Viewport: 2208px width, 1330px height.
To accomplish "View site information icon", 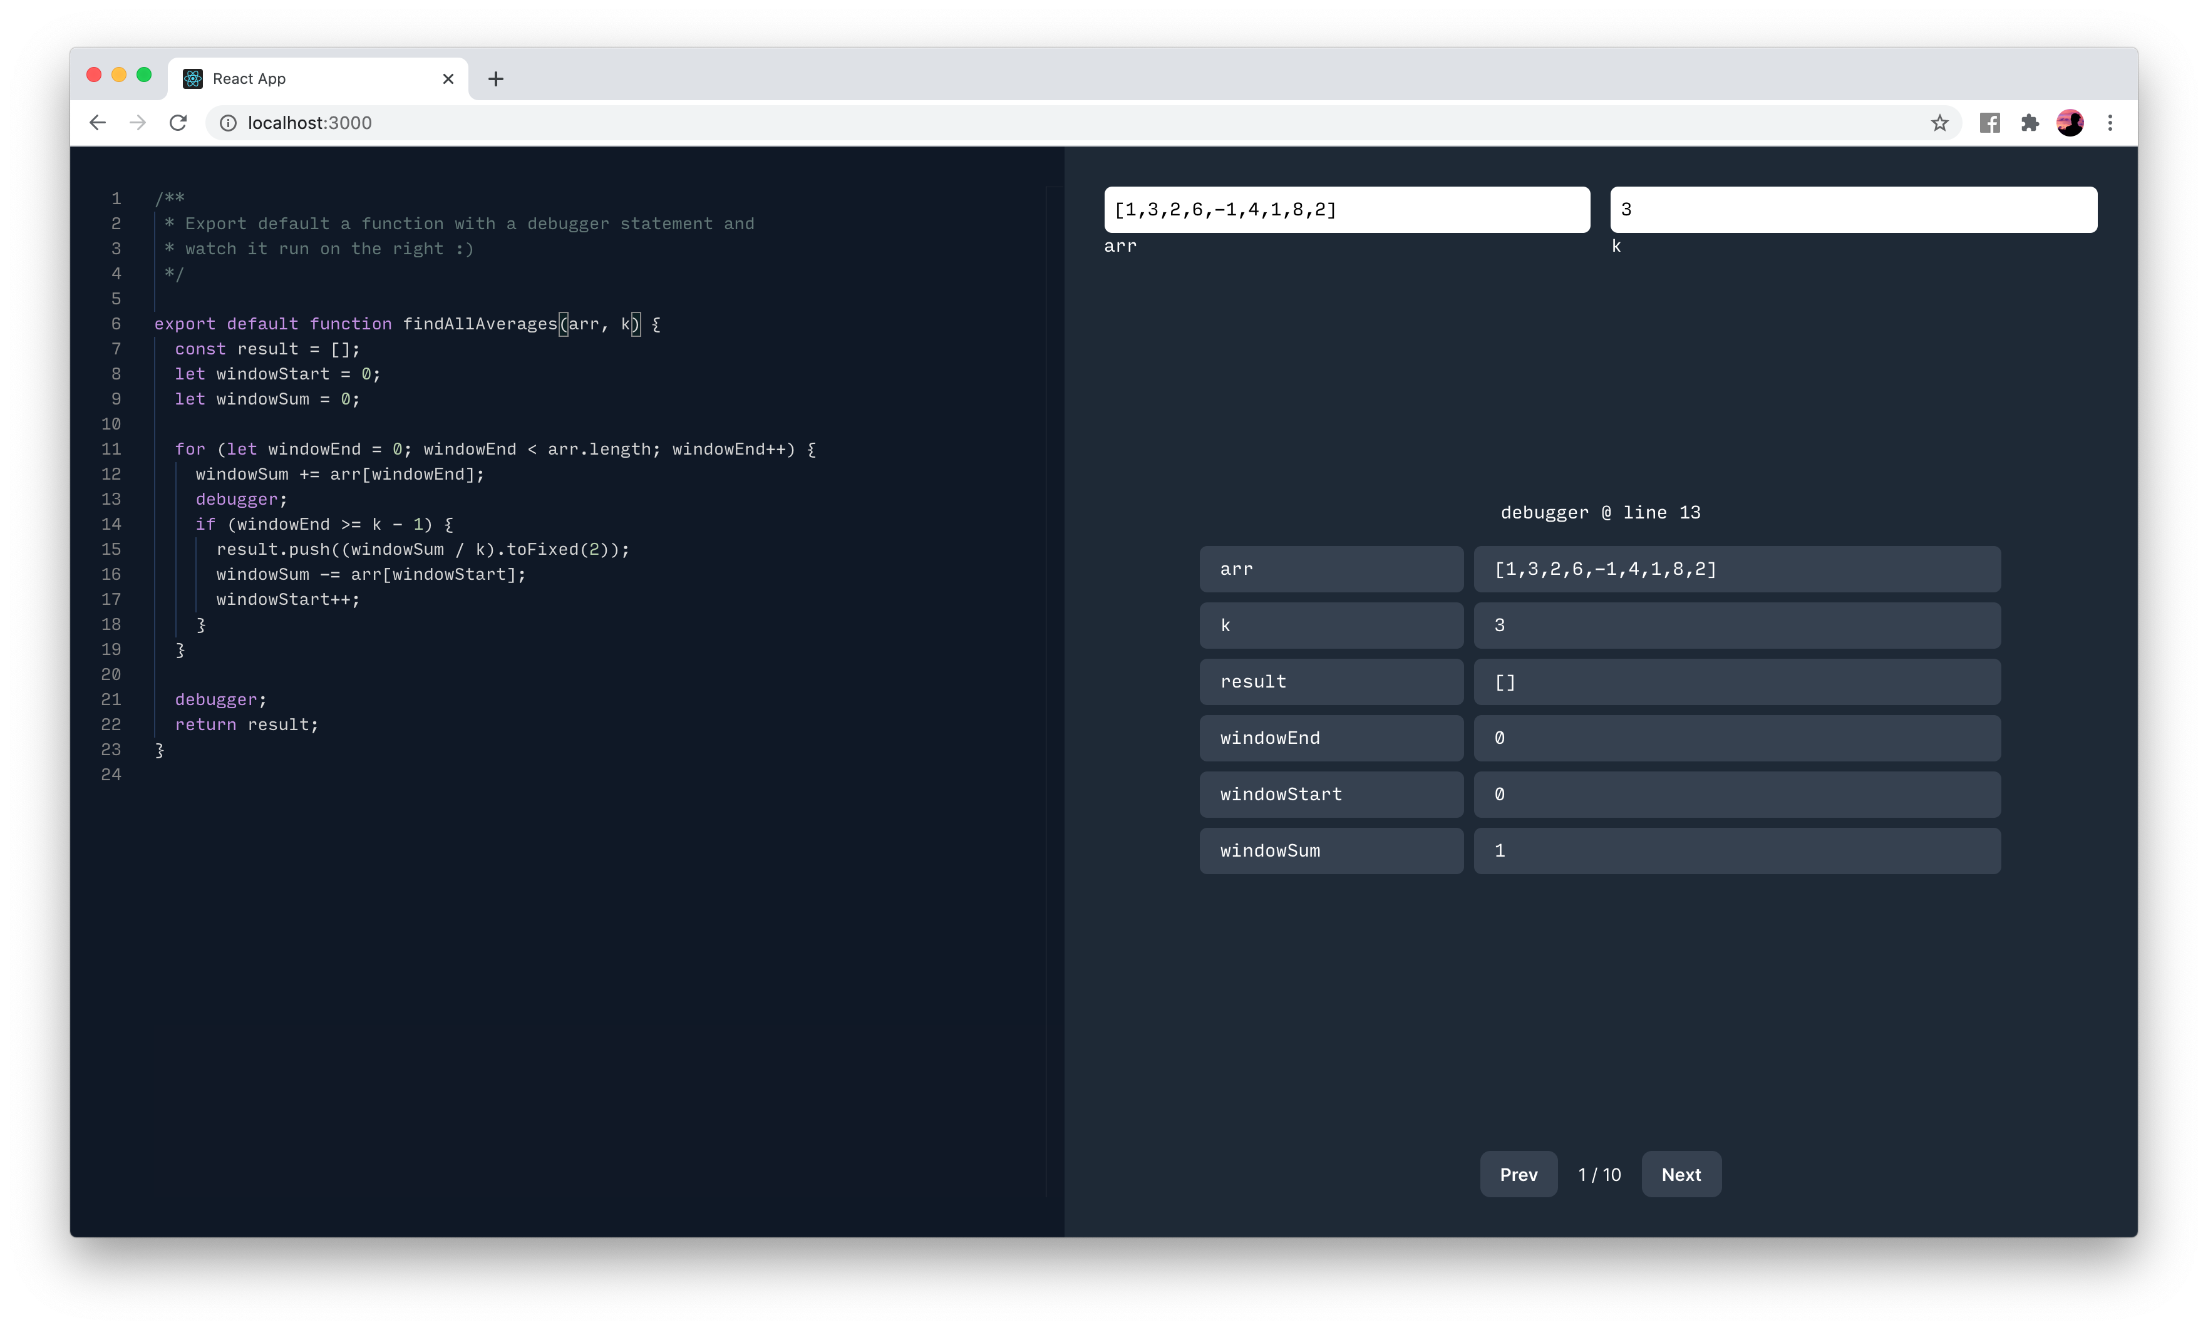I will point(229,123).
